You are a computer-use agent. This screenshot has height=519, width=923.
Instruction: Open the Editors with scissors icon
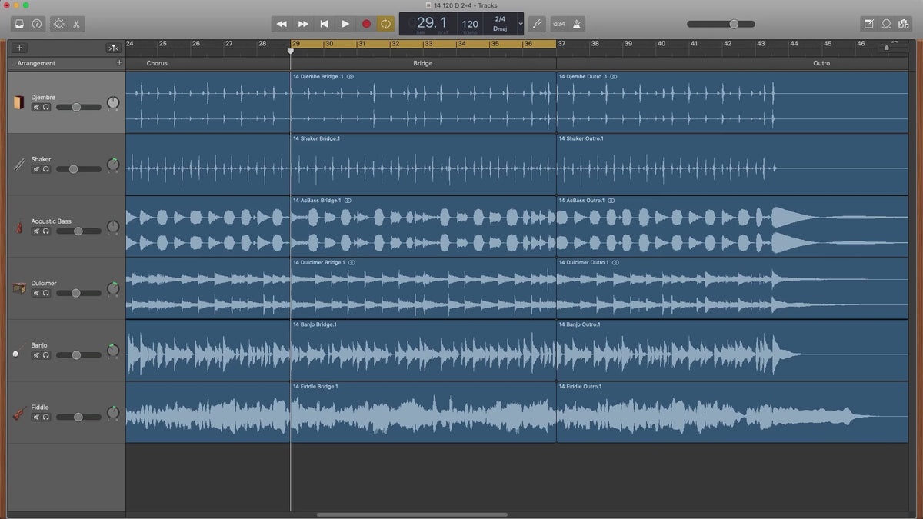(77, 24)
